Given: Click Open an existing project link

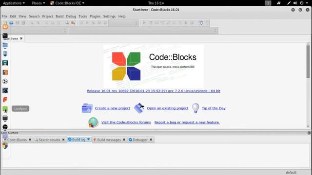Looking at the screenshot, I should (167, 108).
